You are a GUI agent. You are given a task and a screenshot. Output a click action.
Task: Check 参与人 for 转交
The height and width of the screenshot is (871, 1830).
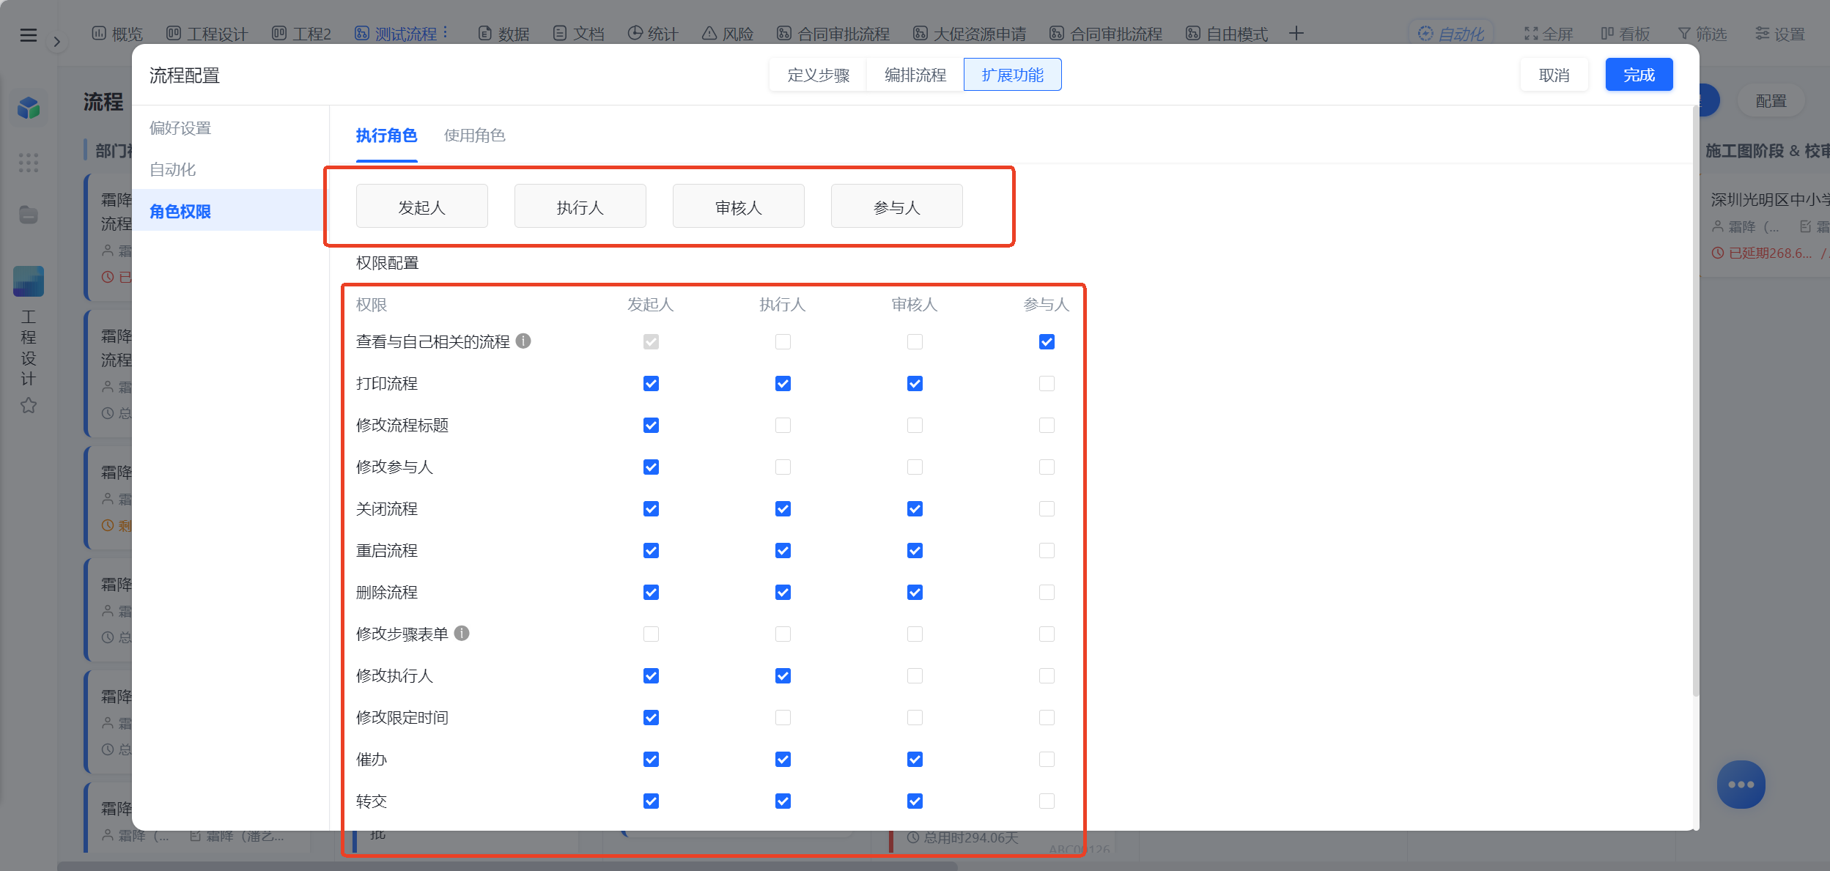(x=1047, y=801)
